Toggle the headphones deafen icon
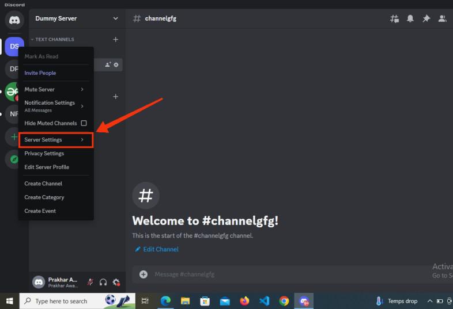Viewport: 453px width, 309px height. (103, 282)
